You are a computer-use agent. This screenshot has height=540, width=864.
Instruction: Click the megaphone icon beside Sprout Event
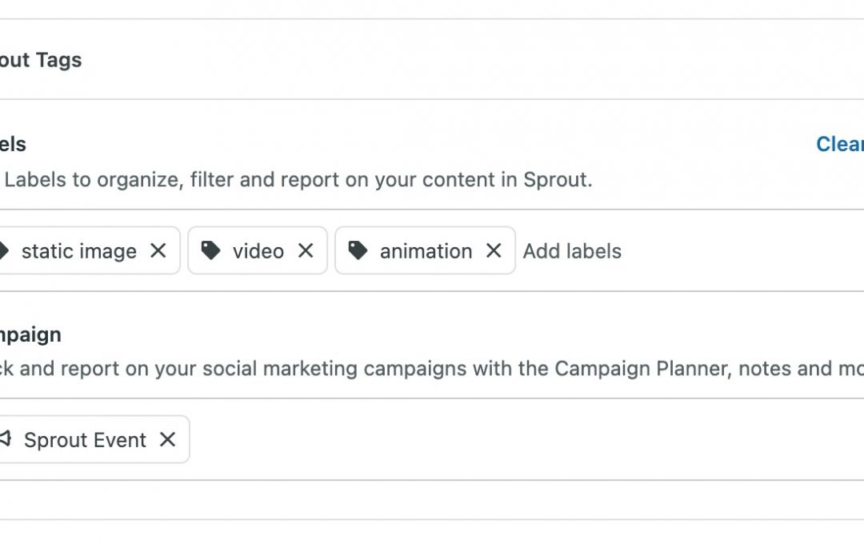pyautogui.click(x=6, y=439)
